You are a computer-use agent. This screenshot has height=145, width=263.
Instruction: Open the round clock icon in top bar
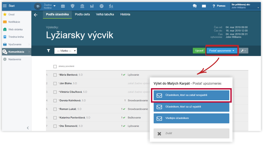(102, 6)
